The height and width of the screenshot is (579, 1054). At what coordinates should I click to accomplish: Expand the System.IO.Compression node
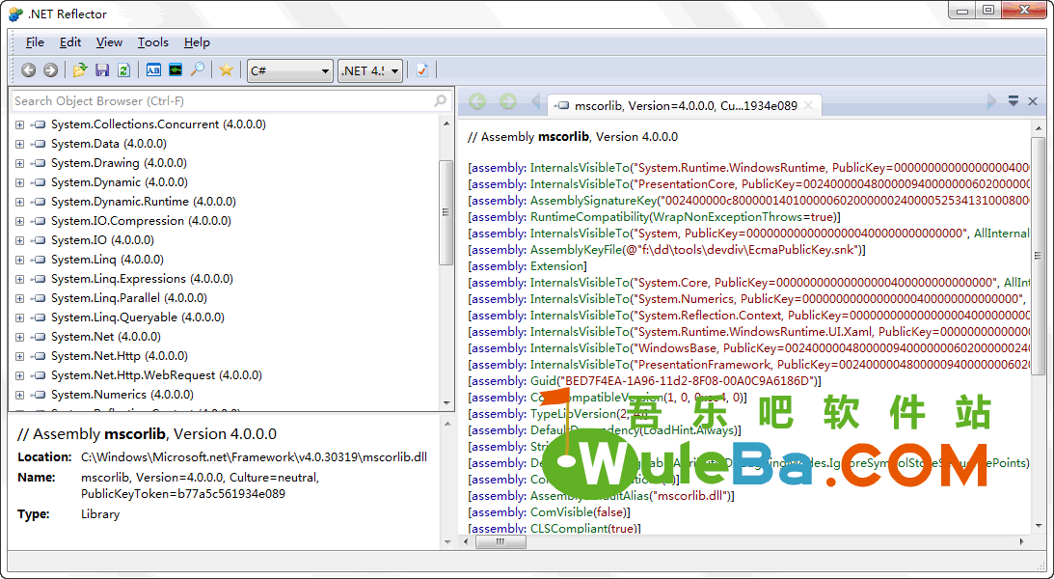tap(19, 221)
